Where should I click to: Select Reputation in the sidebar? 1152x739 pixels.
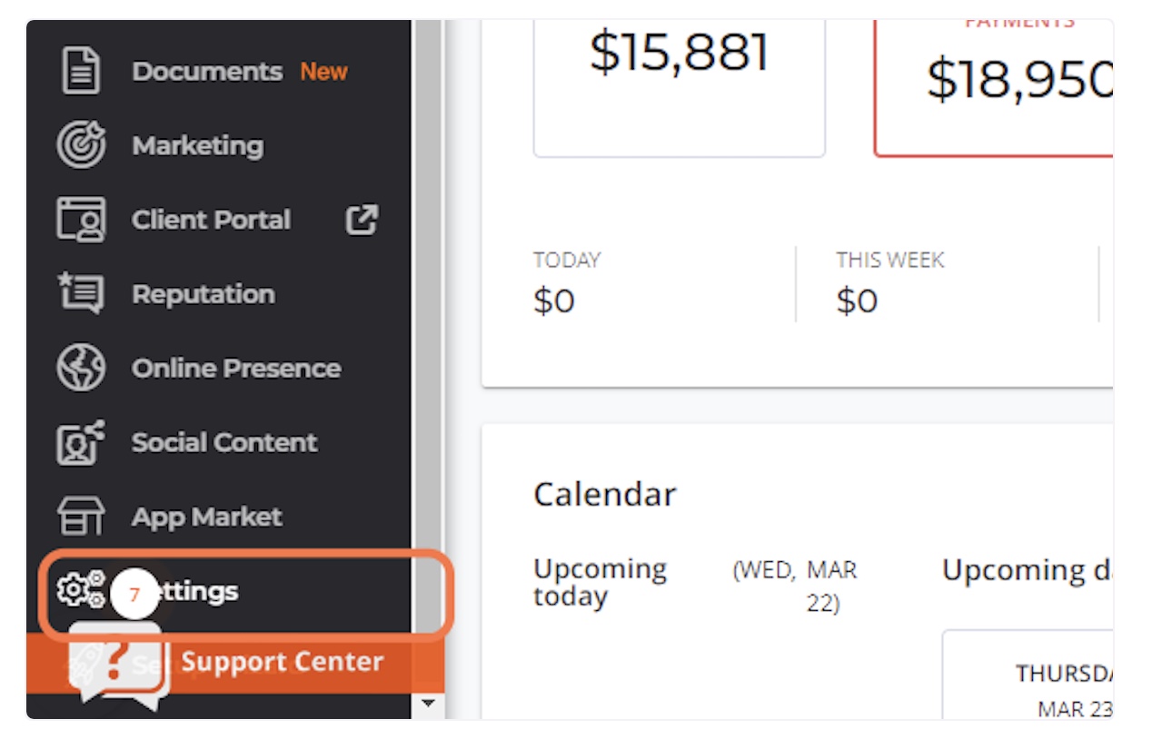click(x=203, y=294)
